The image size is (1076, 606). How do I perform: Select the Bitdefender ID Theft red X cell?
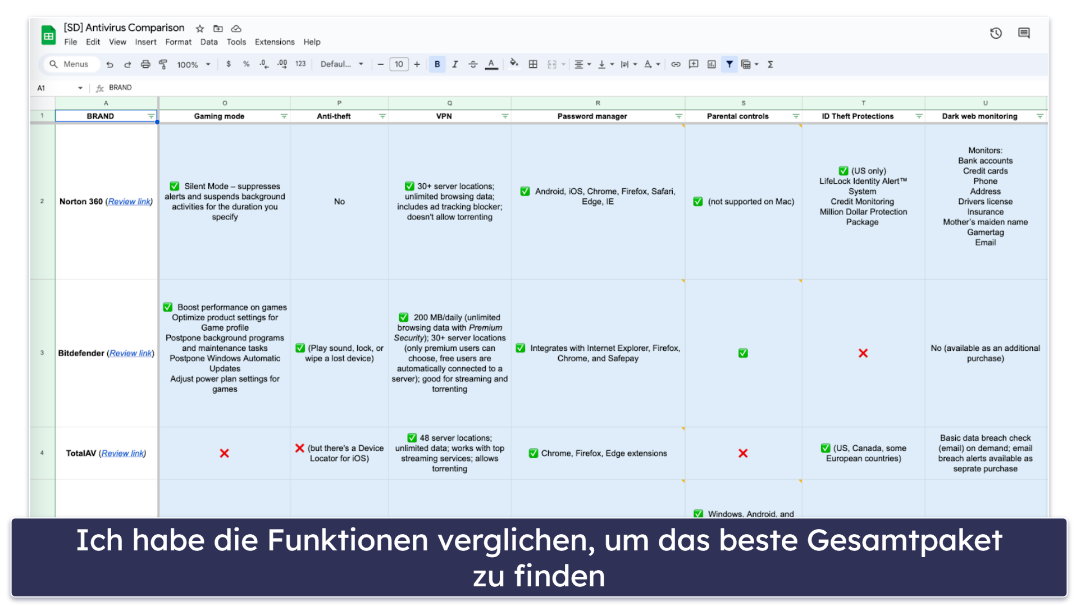[863, 353]
